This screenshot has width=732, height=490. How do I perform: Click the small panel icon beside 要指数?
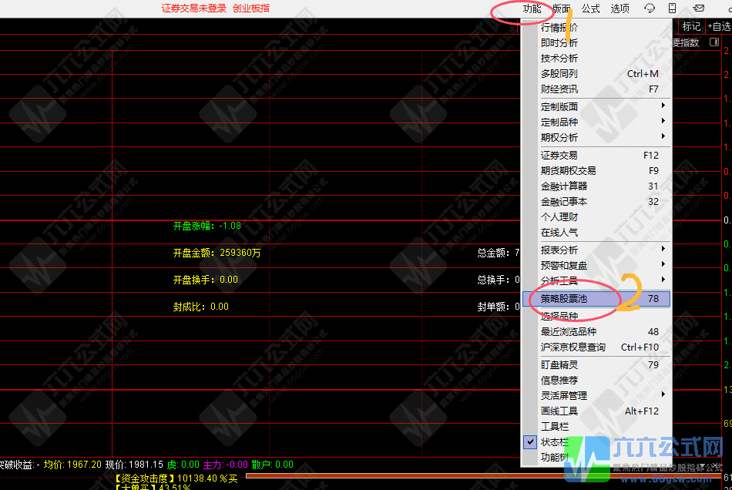click(x=714, y=42)
